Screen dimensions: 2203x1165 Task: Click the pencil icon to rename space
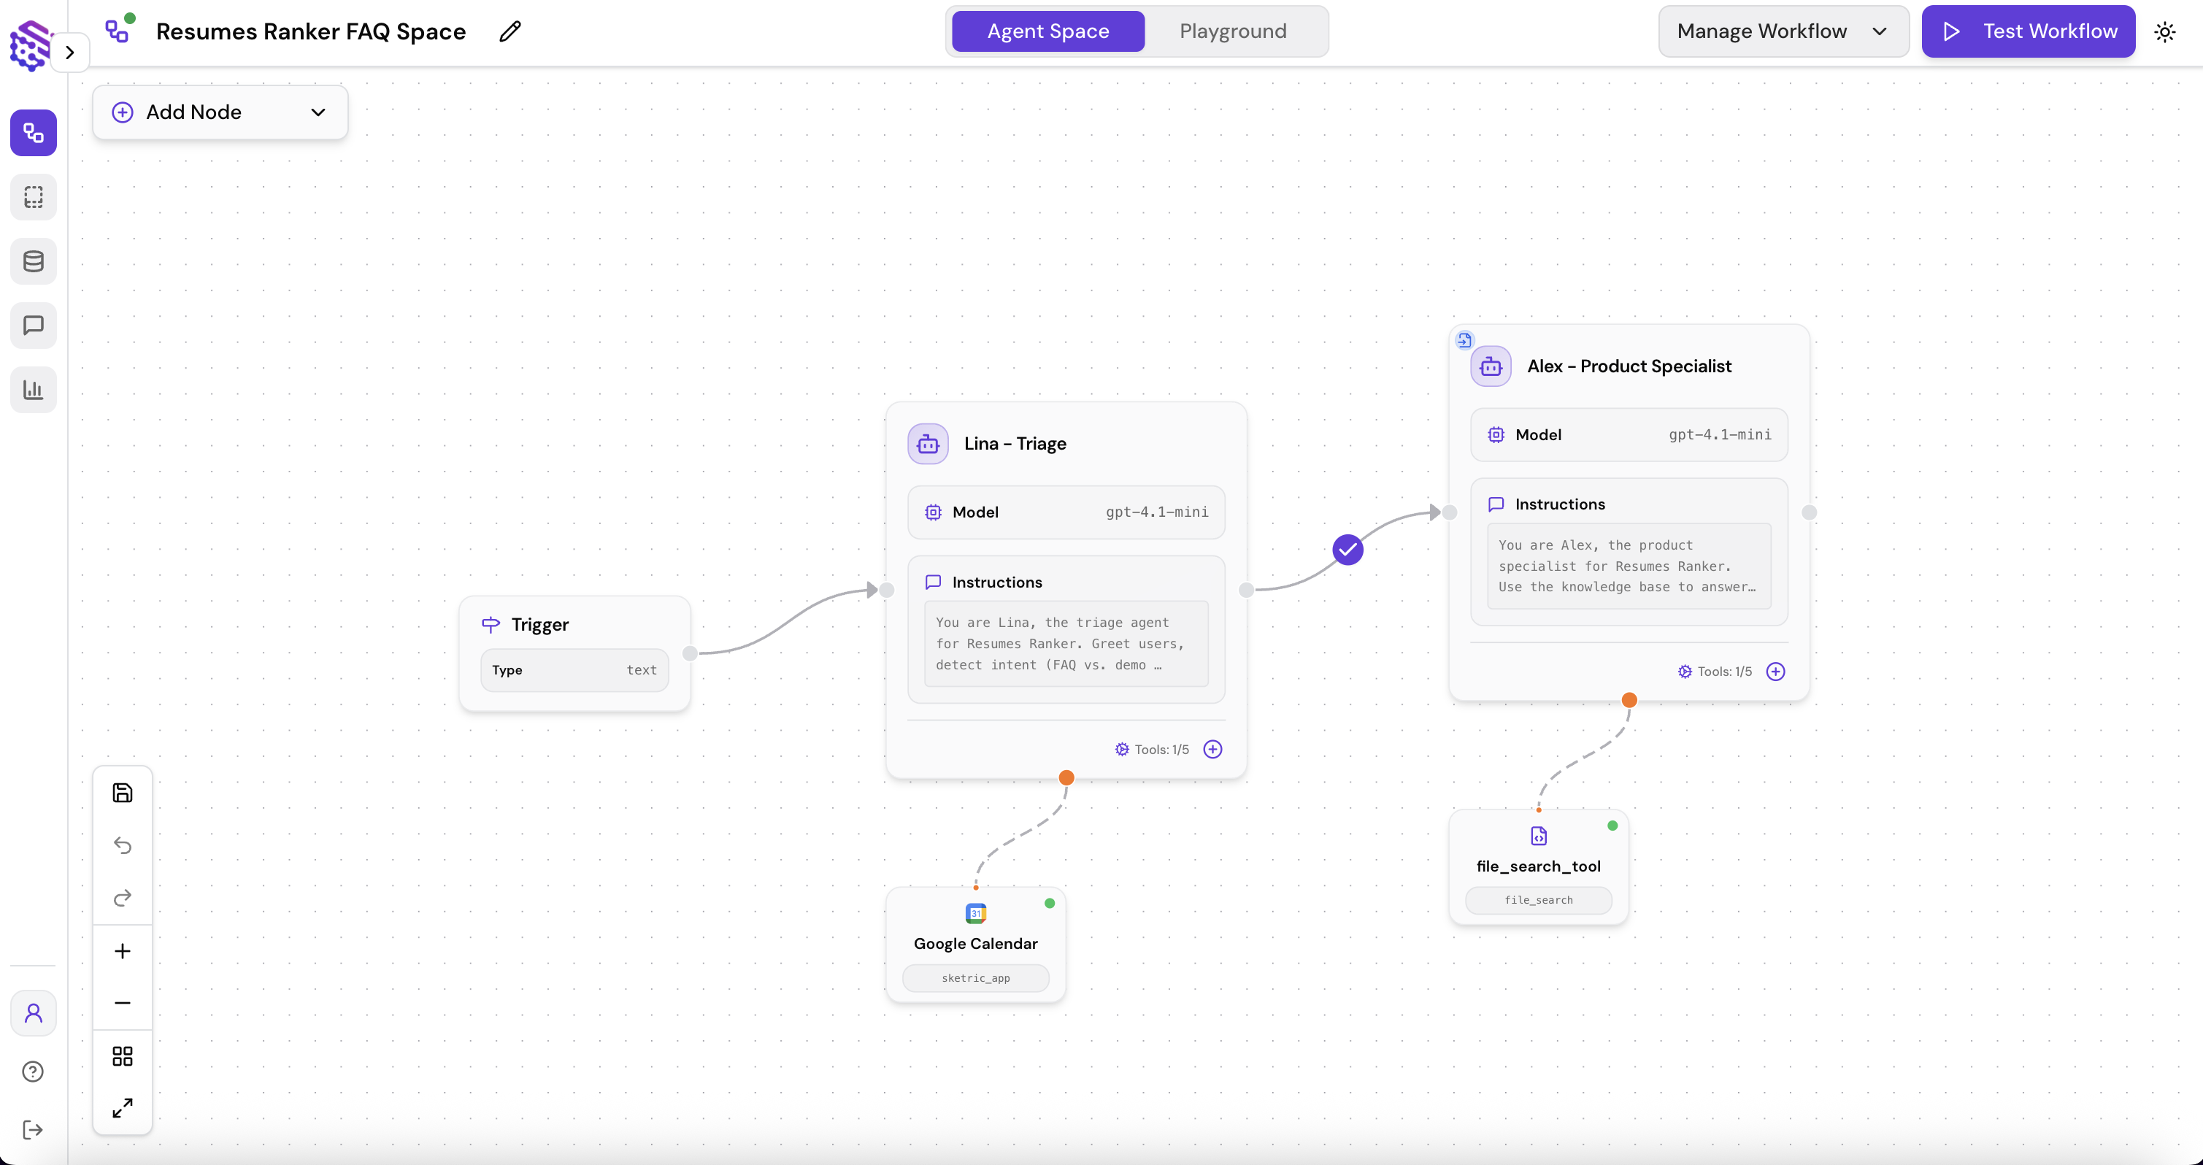click(x=510, y=31)
